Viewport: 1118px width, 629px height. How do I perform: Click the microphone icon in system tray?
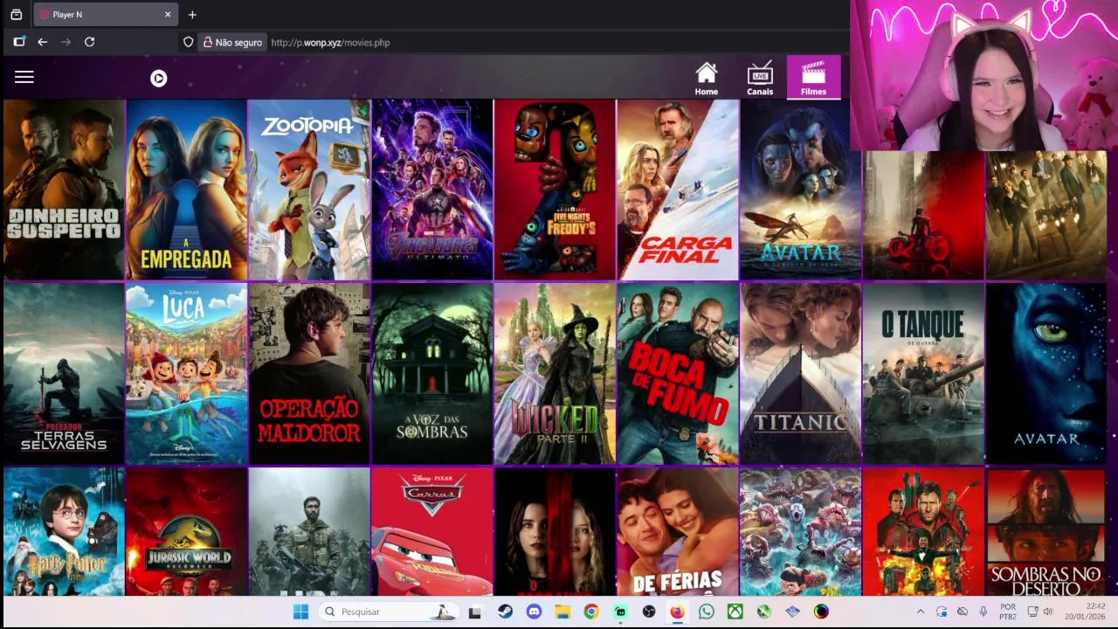click(x=983, y=612)
